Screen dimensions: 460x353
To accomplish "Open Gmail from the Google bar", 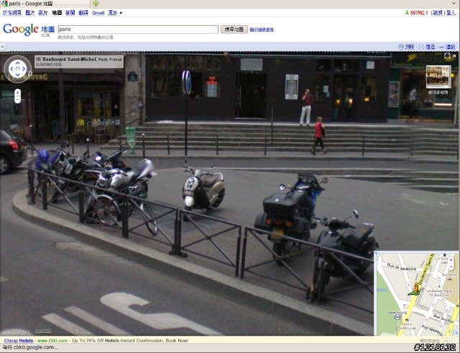I will point(98,13).
